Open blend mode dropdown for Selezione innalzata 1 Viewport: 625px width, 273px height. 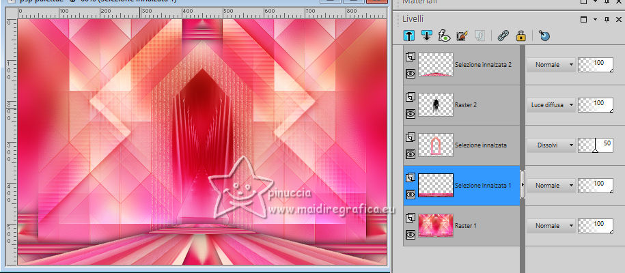(x=551, y=186)
